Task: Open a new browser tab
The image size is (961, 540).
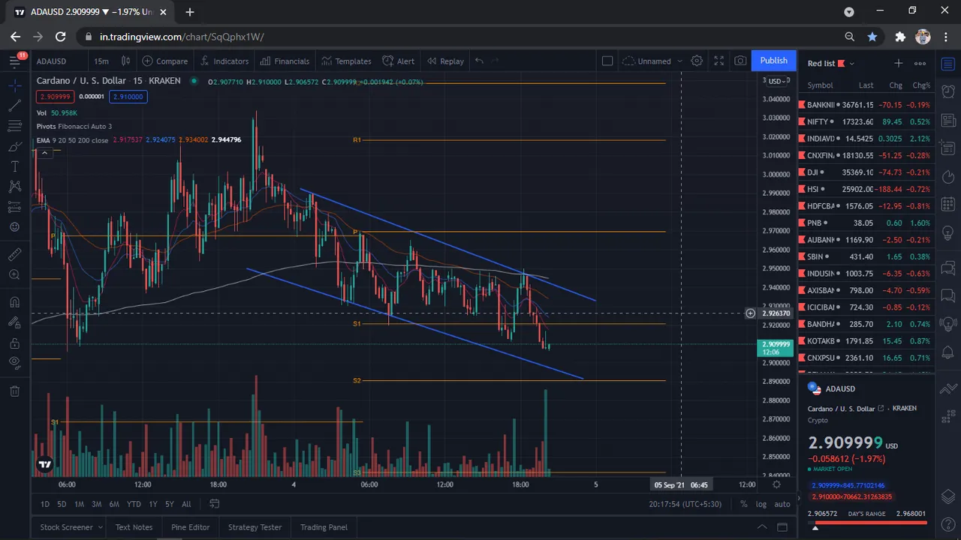Action: click(x=190, y=12)
